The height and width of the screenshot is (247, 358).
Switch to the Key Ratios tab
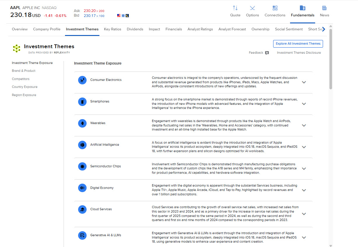pos(113,29)
